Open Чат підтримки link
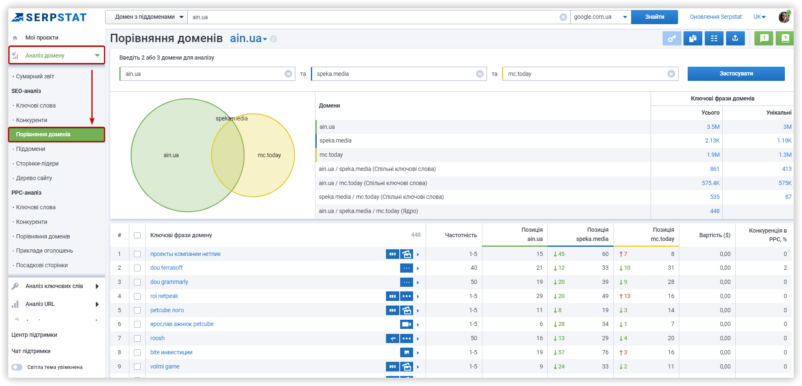This screenshot has width=802, height=386. [31, 351]
